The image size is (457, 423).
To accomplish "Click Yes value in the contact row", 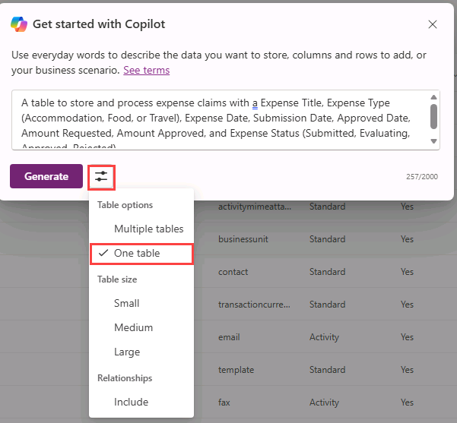I will 407,272.
